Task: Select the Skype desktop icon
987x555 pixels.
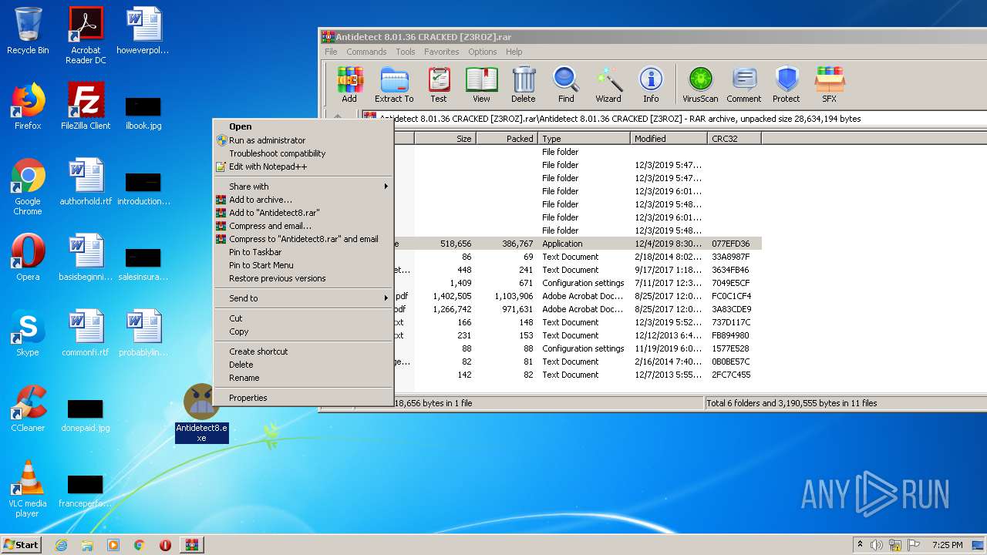Action: click(28, 333)
